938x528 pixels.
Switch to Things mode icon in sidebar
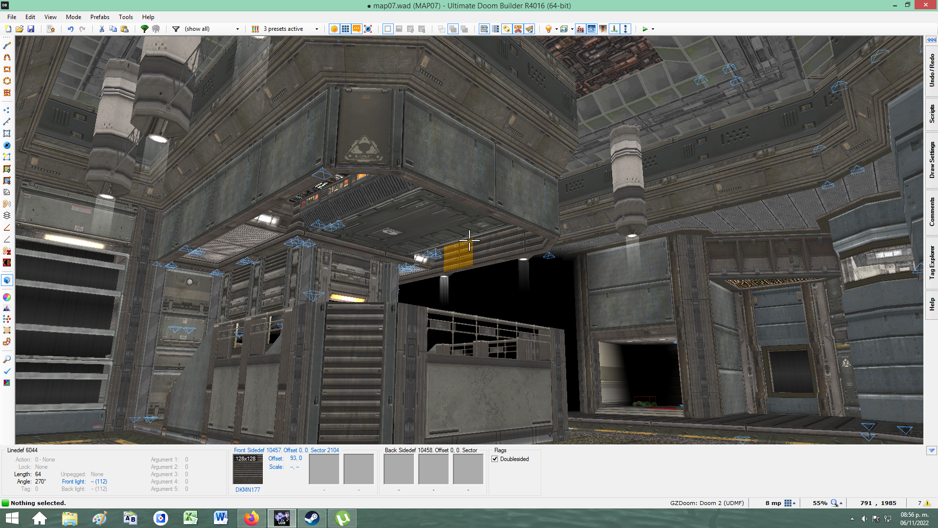7,145
